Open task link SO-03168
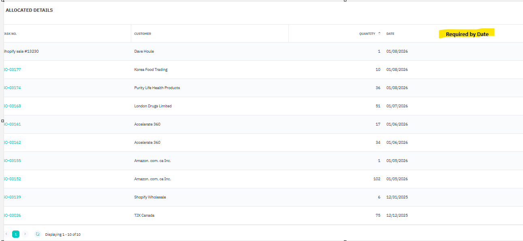 point(12,106)
